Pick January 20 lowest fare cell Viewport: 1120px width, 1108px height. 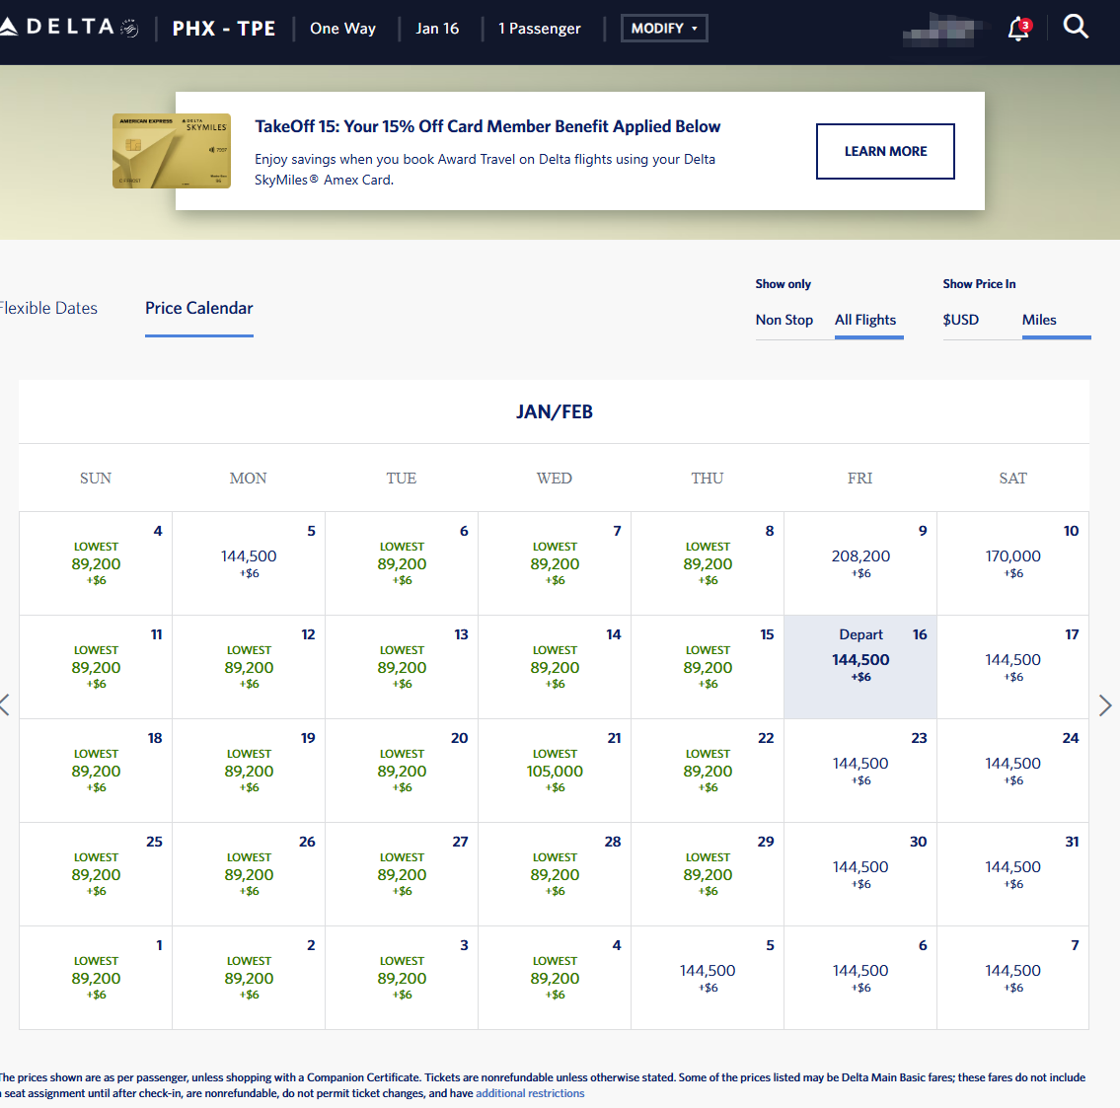402,771
